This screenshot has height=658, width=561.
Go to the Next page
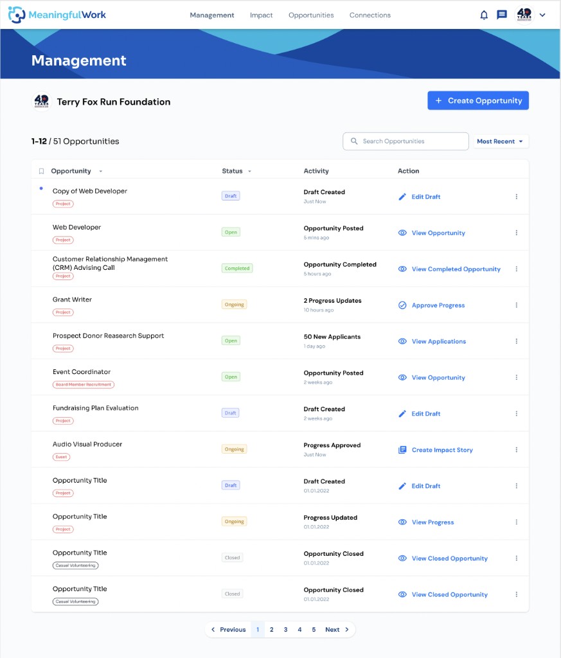337,630
